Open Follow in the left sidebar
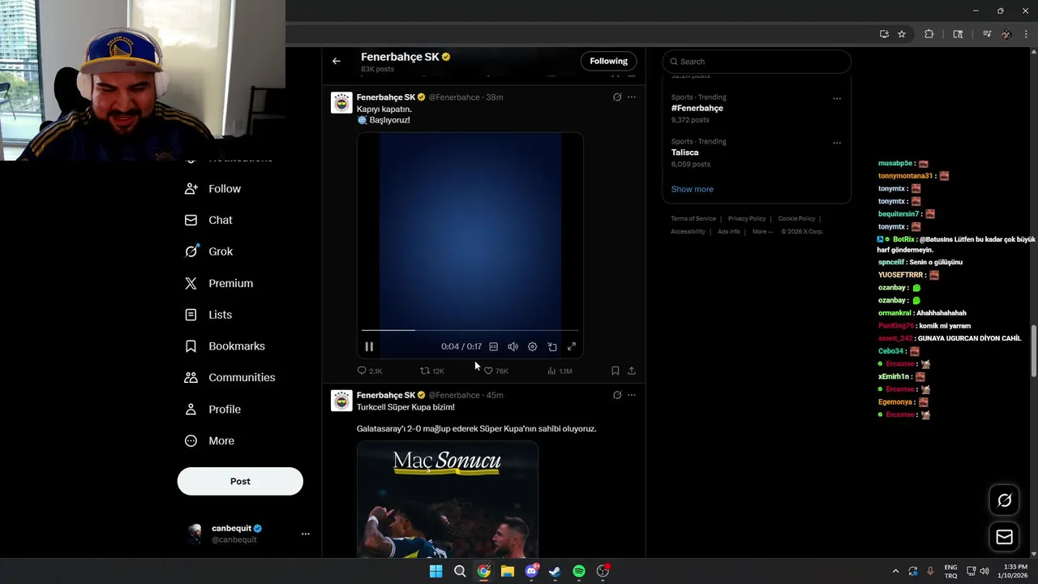The image size is (1038, 584). (x=213, y=188)
